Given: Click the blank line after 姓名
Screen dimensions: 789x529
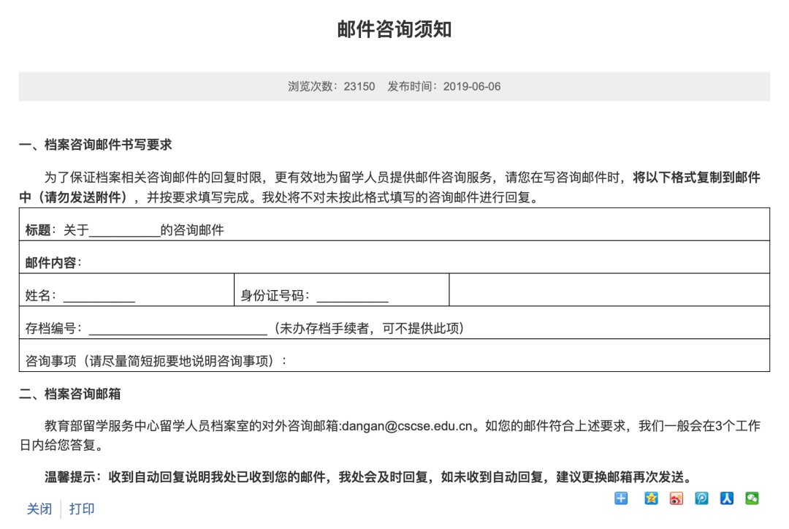Looking at the screenshot, I should 99,297.
